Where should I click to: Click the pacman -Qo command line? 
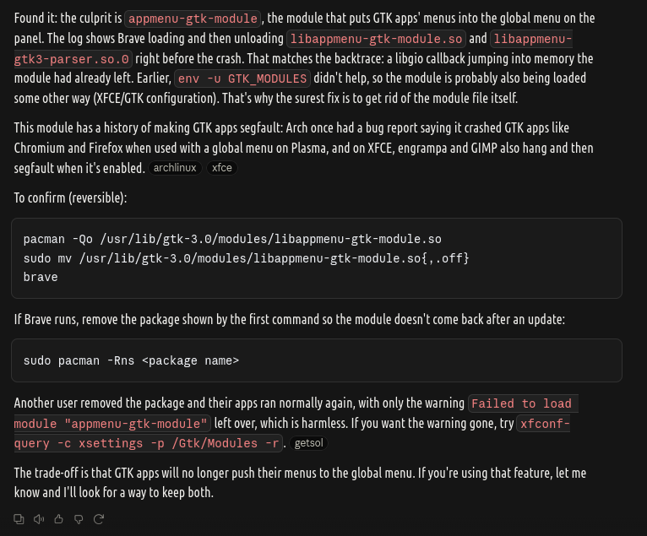tap(232, 239)
